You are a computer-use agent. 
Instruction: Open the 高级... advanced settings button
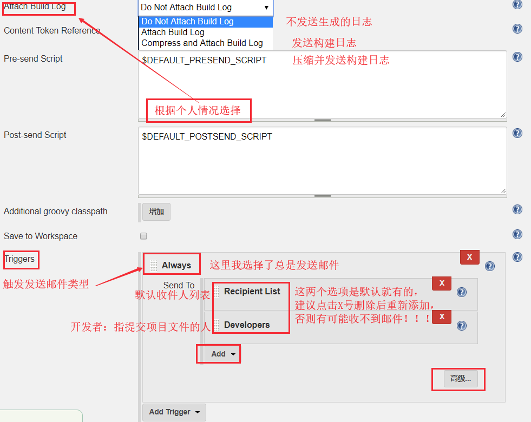point(461,379)
